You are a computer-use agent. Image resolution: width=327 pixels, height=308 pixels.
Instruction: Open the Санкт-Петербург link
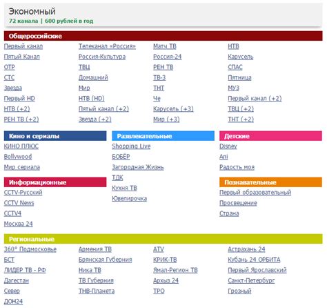coord(251,280)
